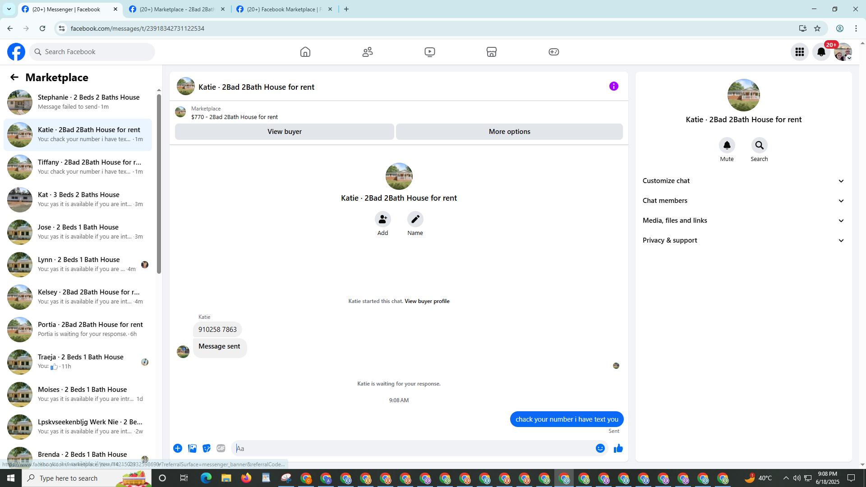The image size is (866, 487).
Task: Open the View buyer profile link
Action: click(x=427, y=301)
